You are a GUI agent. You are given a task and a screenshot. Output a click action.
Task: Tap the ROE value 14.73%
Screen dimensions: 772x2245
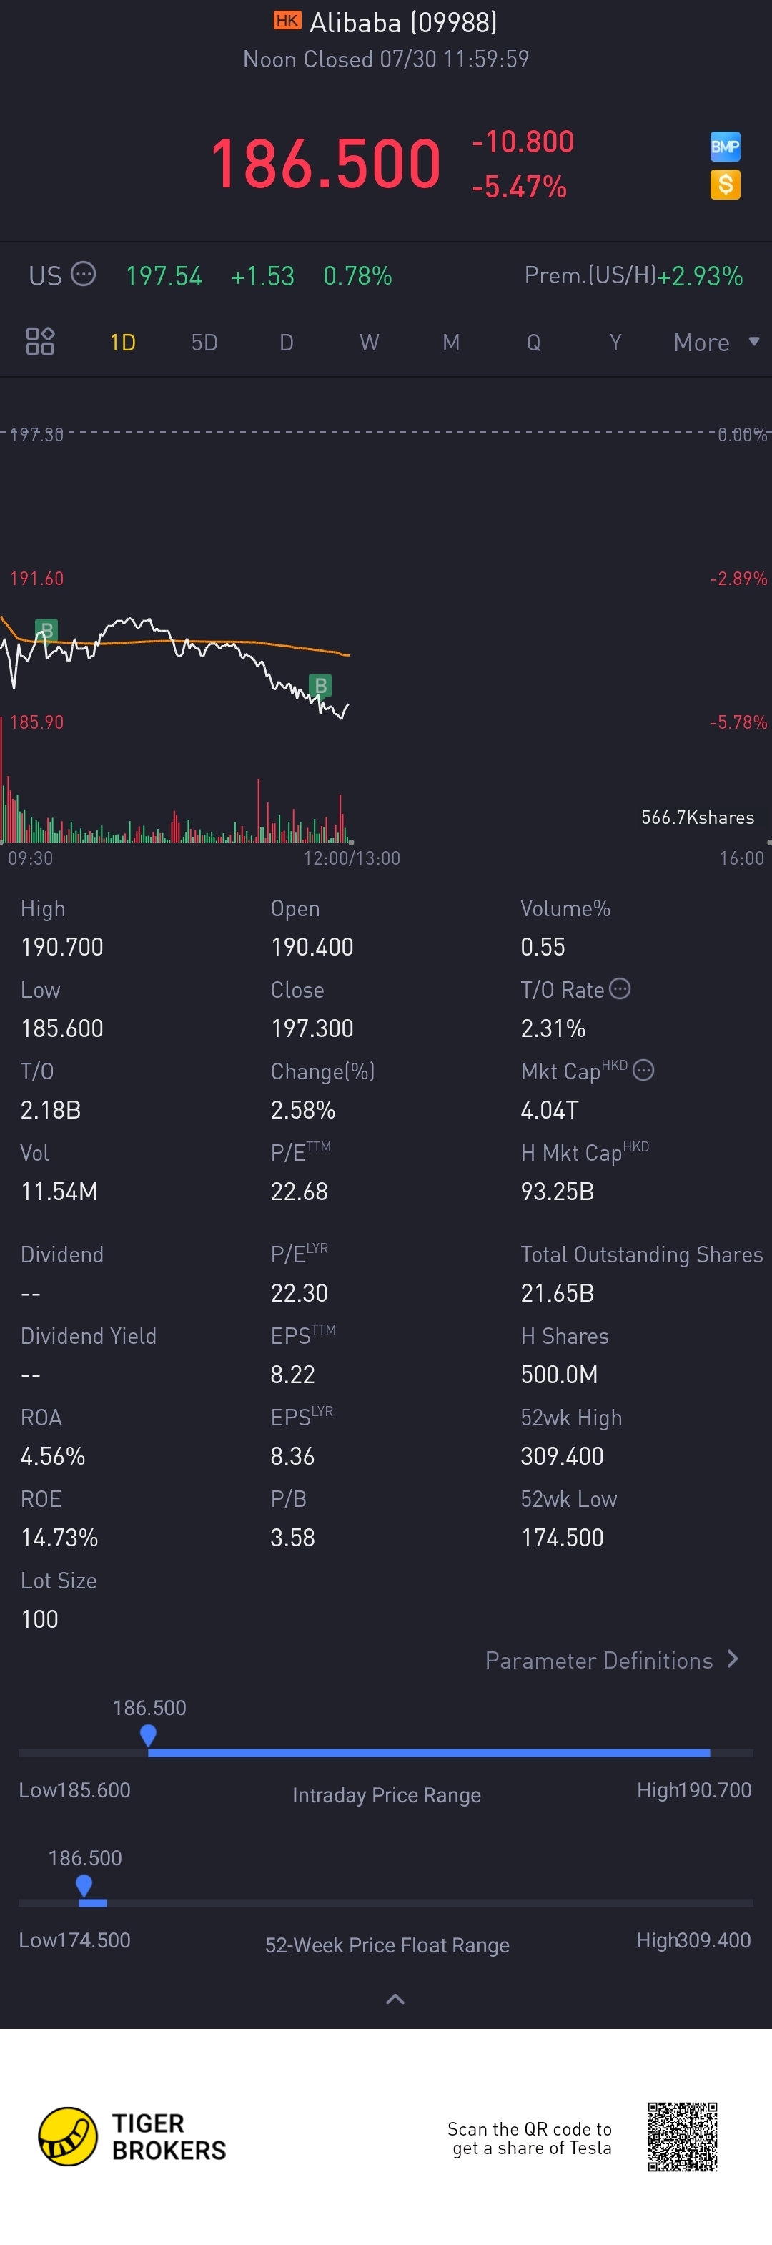[x=59, y=1538]
